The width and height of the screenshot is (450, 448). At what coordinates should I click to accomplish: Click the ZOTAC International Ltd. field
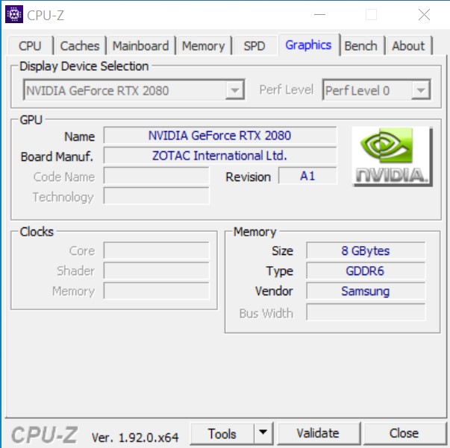[220, 156]
